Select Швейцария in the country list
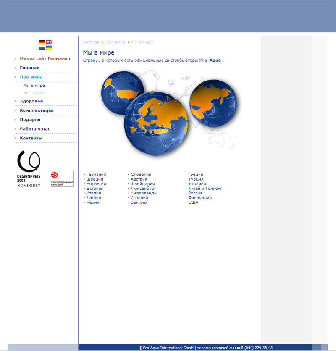336x351 pixels. click(x=143, y=184)
